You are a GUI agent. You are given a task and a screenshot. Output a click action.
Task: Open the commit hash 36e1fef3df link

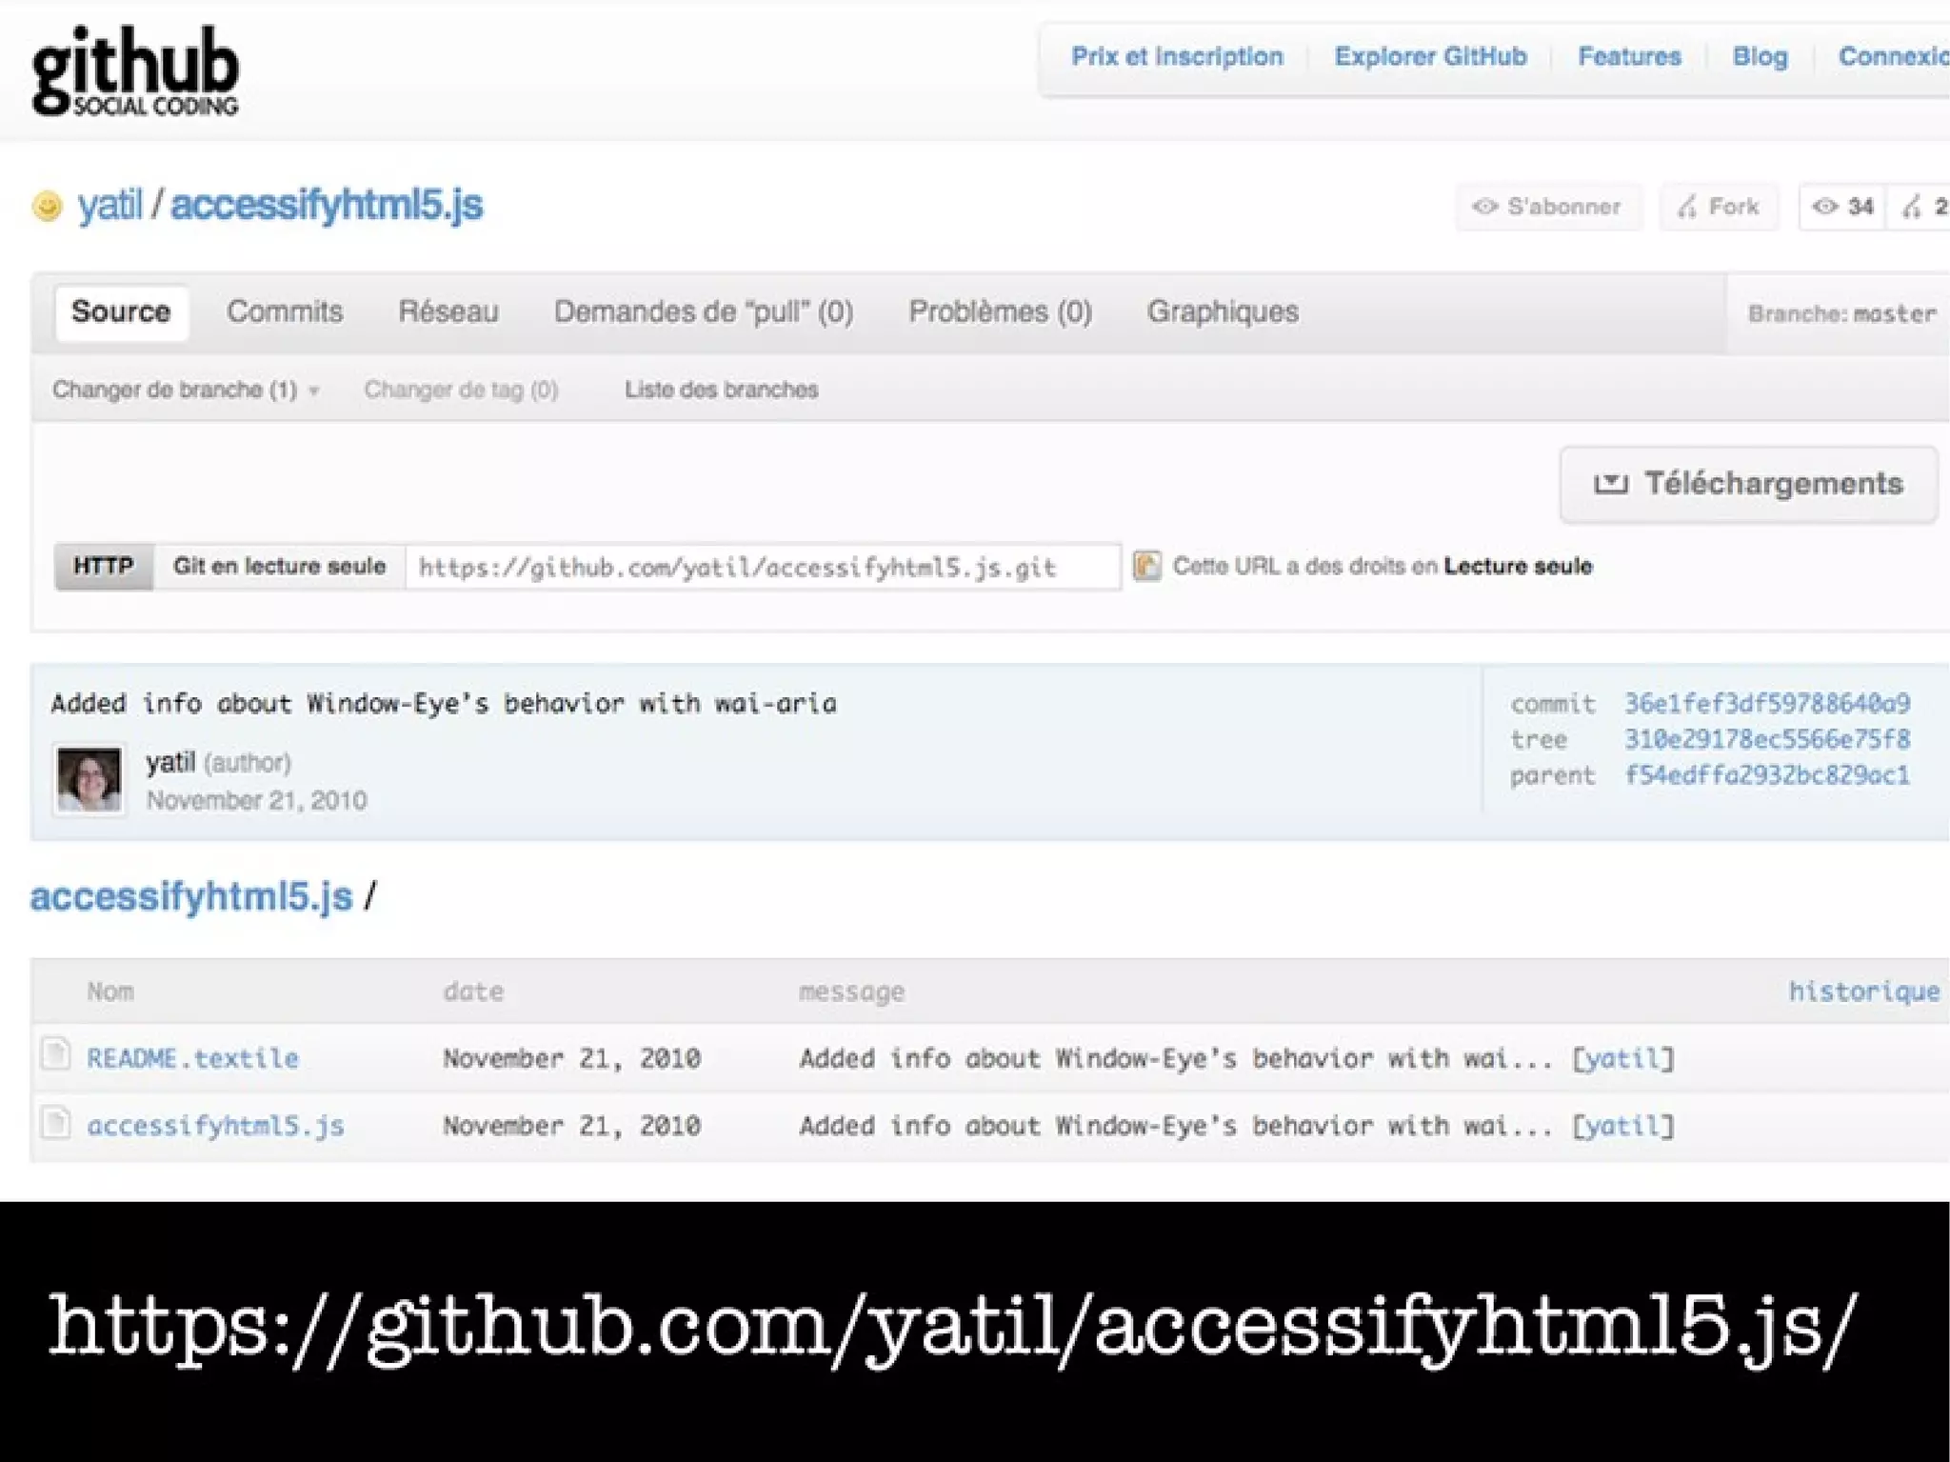pos(1766,703)
